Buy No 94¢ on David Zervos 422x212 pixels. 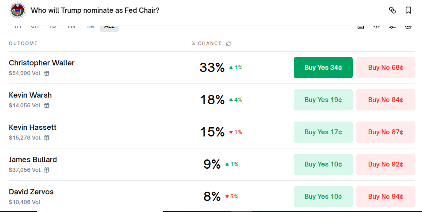[x=386, y=197]
